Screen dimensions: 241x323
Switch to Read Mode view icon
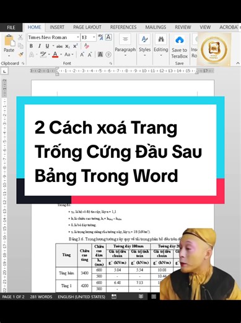click(x=141, y=296)
